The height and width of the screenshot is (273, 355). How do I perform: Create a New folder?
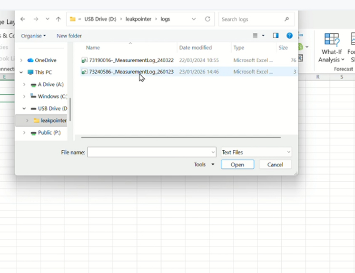69,36
